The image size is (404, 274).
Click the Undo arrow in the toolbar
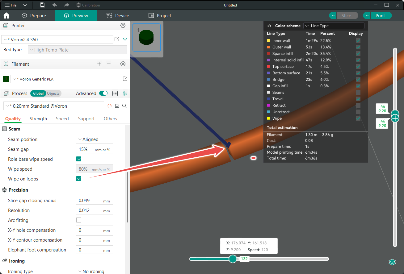coord(55,5)
